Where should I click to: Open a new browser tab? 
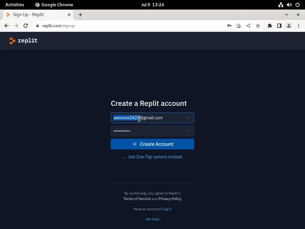click(80, 15)
